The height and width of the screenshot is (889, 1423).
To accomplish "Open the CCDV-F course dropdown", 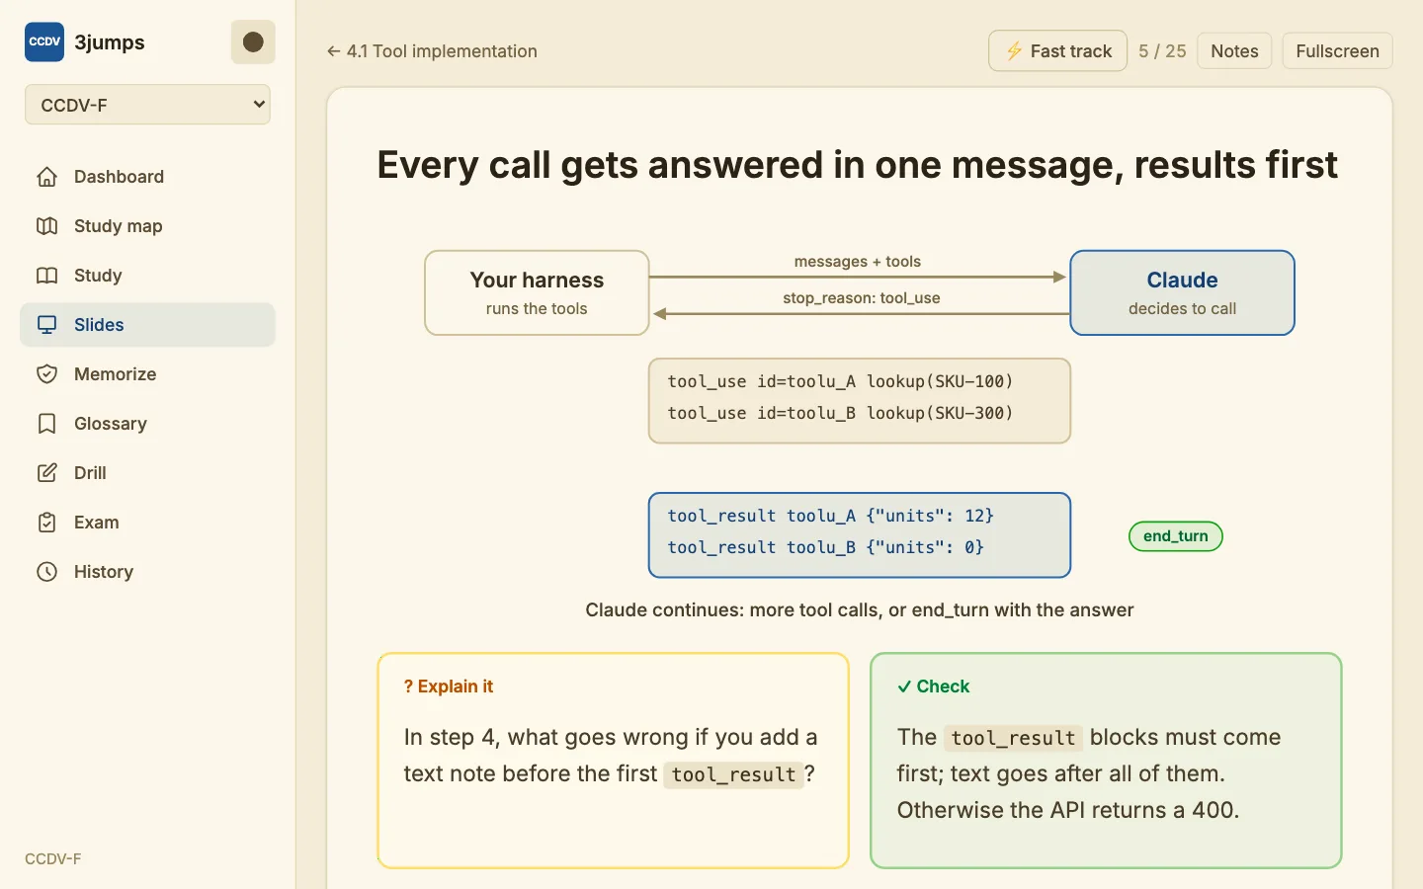I will (x=147, y=105).
